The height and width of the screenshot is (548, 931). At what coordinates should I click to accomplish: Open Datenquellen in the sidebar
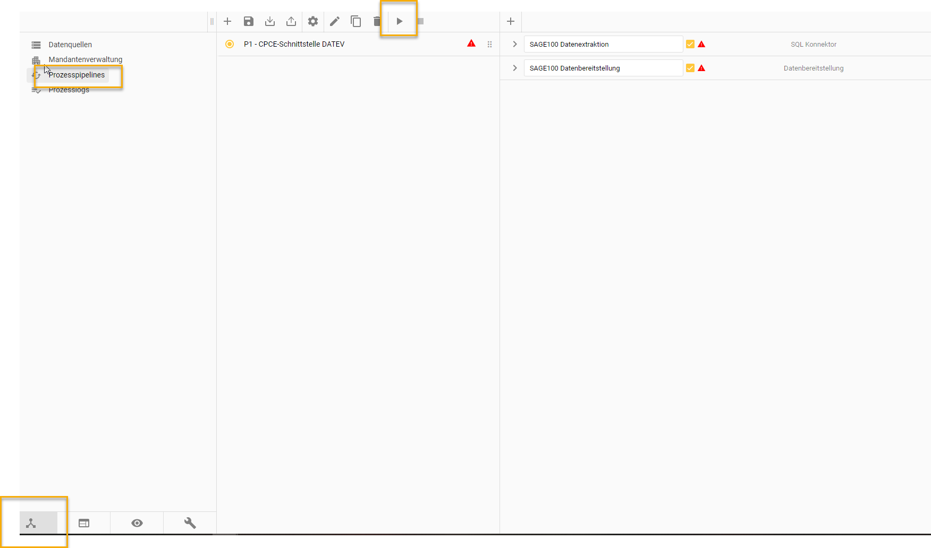coord(70,45)
